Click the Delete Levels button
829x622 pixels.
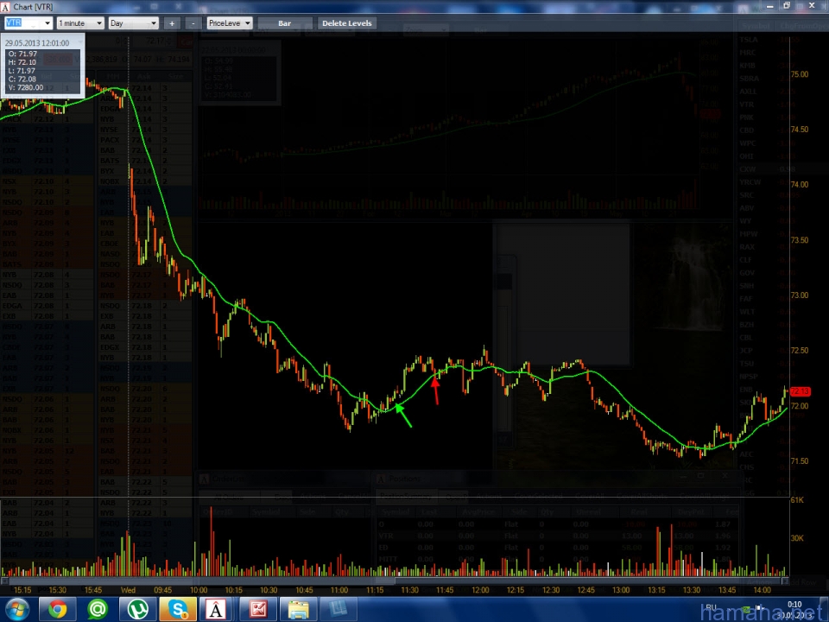pos(346,23)
